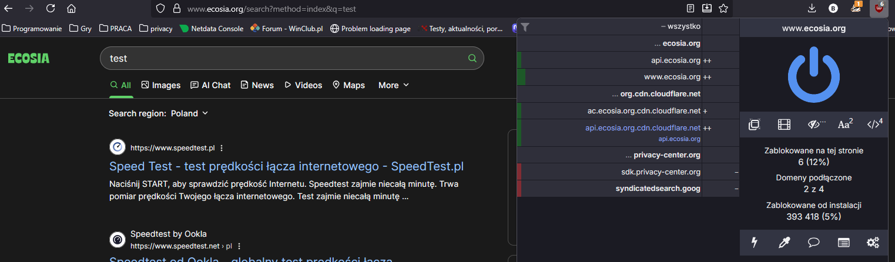The height and width of the screenshot is (262, 895).
Task: Switch to the News search tab
Action: pos(257,85)
